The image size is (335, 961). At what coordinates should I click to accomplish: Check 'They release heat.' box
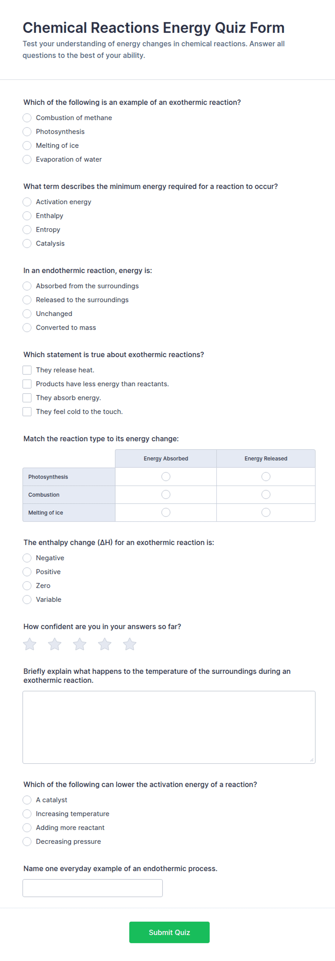coord(27,370)
